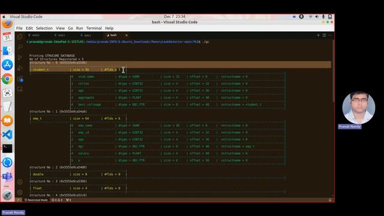This screenshot has width=384, height=216.
Task: Click 'Printing STRUCURE DATABASE' terminal line
Action: click(52, 56)
